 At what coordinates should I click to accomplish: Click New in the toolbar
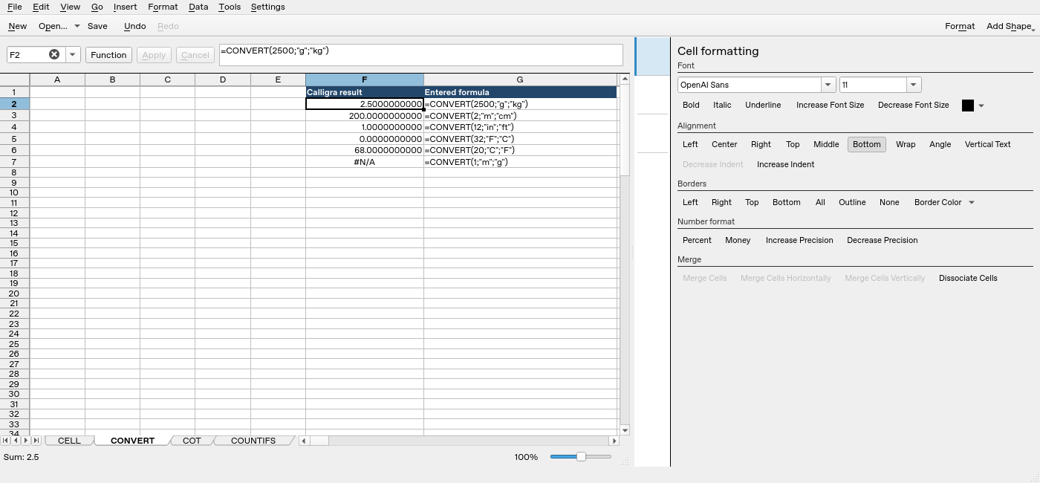pos(17,26)
